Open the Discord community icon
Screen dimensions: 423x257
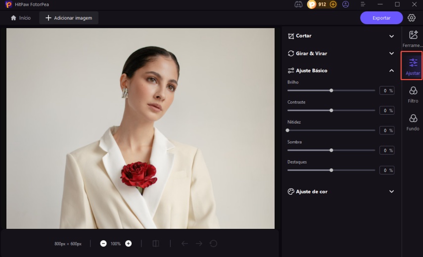pyautogui.click(x=298, y=4)
